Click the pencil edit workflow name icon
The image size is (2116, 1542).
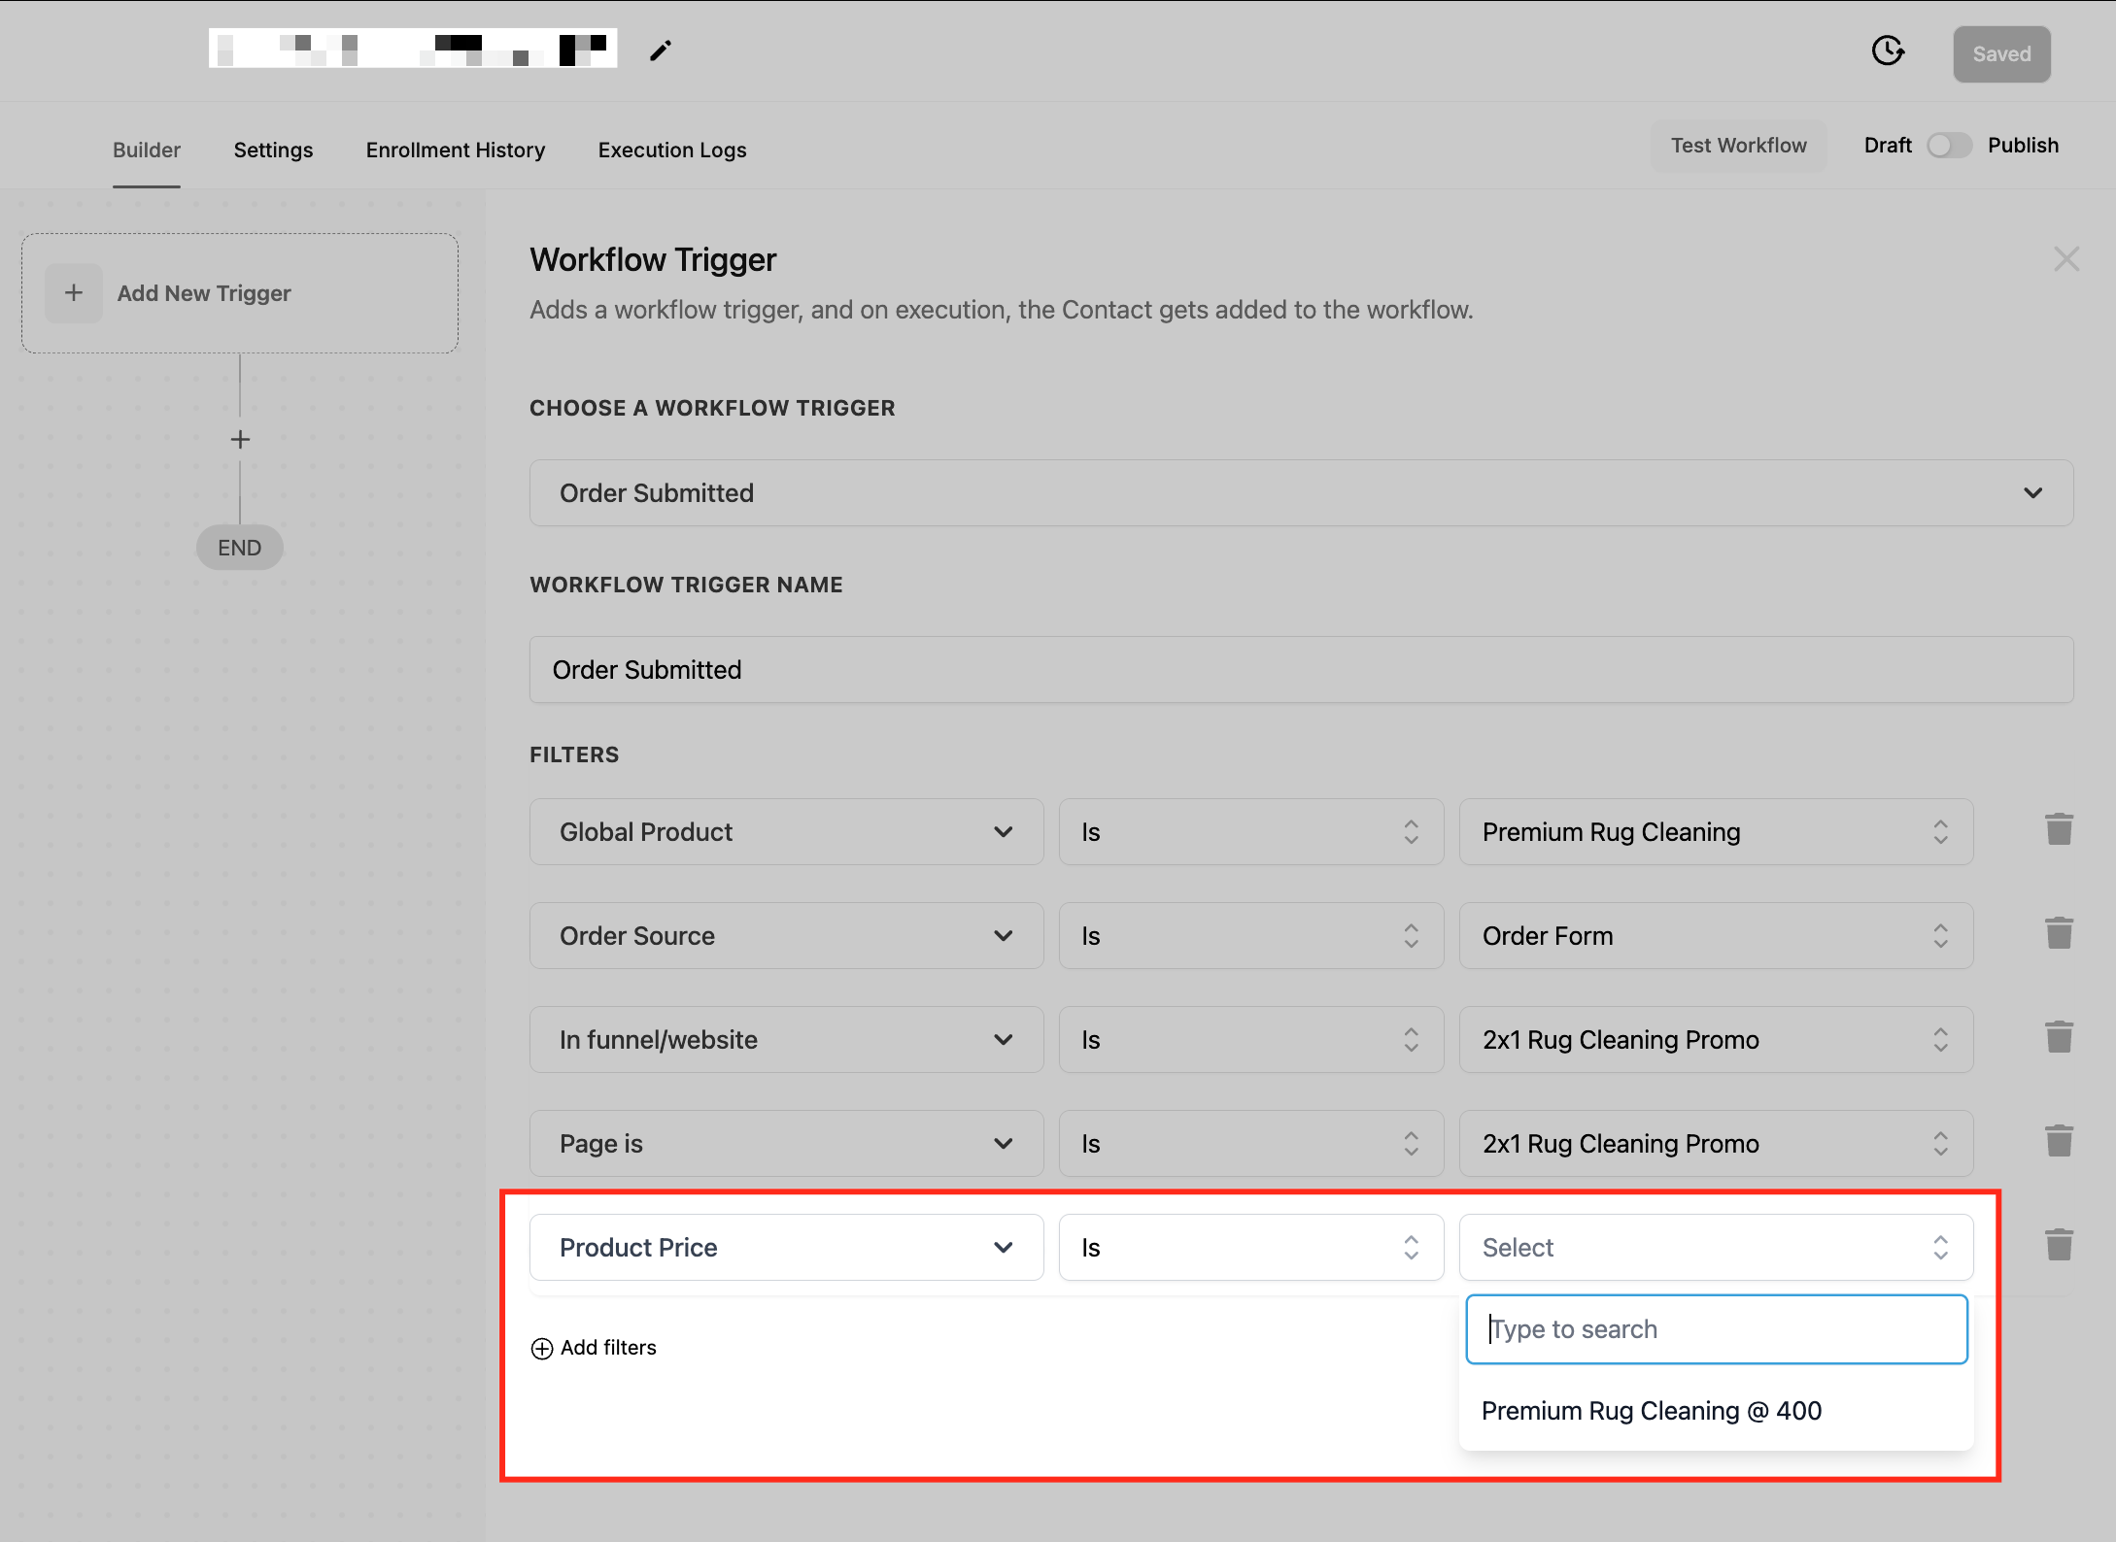coord(661,50)
